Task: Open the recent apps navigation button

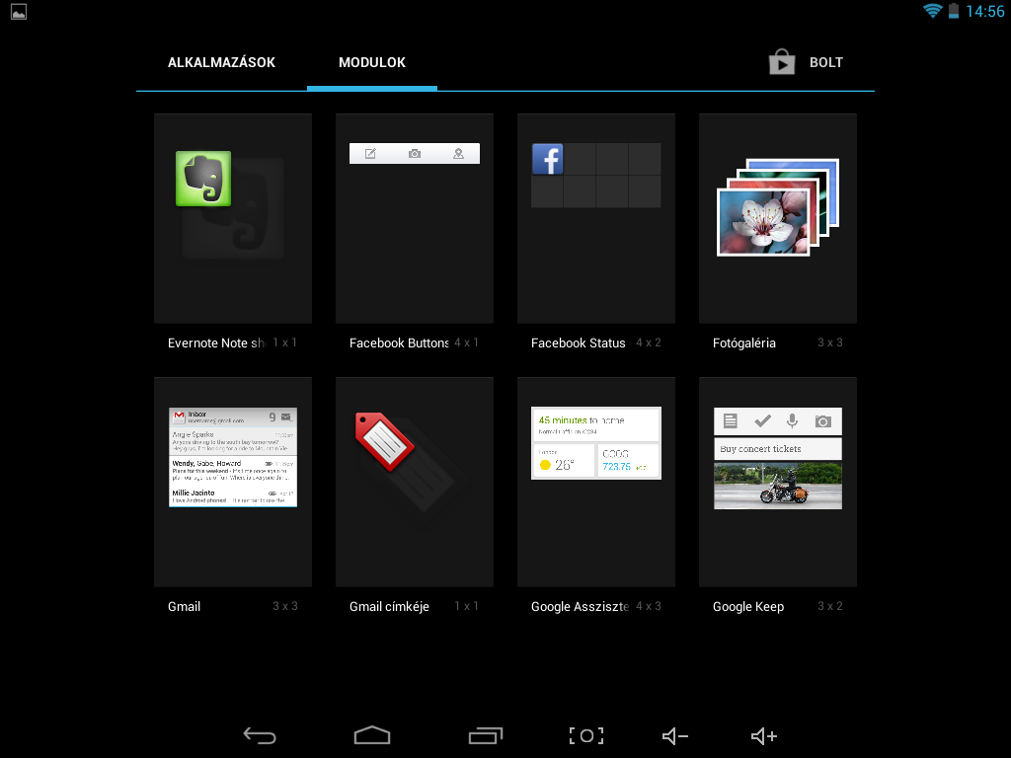Action: coord(485,735)
